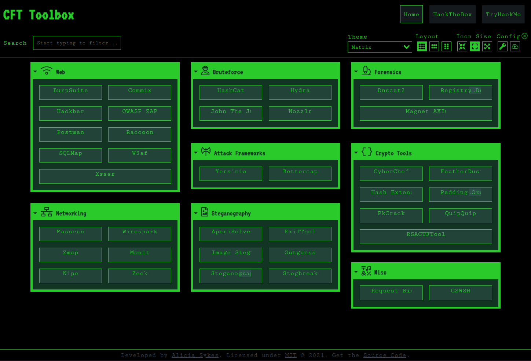This screenshot has width=531, height=361.
Task: Select the auto grid layout icon
Action: click(x=422, y=47)
